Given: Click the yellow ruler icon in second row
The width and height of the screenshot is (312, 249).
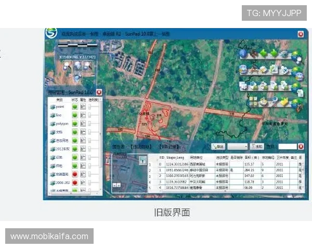Looking at the screenshot, I should 264,70.
